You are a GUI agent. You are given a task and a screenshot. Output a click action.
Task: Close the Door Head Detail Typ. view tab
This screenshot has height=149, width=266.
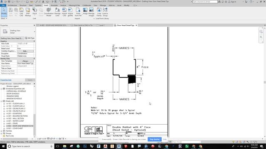point(136,25)
